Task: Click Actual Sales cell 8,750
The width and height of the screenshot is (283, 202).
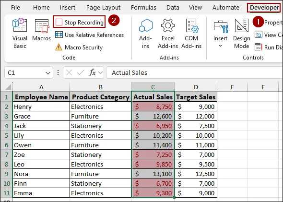Action: (153, 107)
